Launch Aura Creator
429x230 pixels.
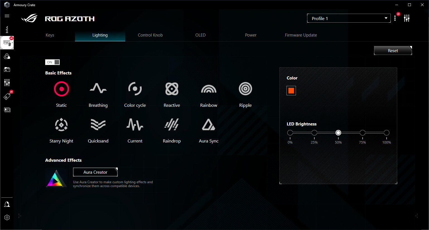point(95,172)
